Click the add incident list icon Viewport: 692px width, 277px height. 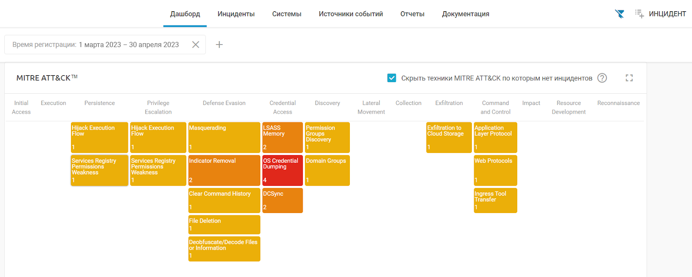click(x=639, y=14)
